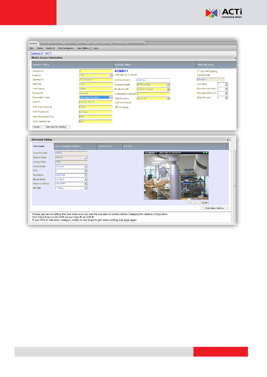267x377 pixels.
Task: Switch to the Record Configuration tab
Action: (51, 43)
